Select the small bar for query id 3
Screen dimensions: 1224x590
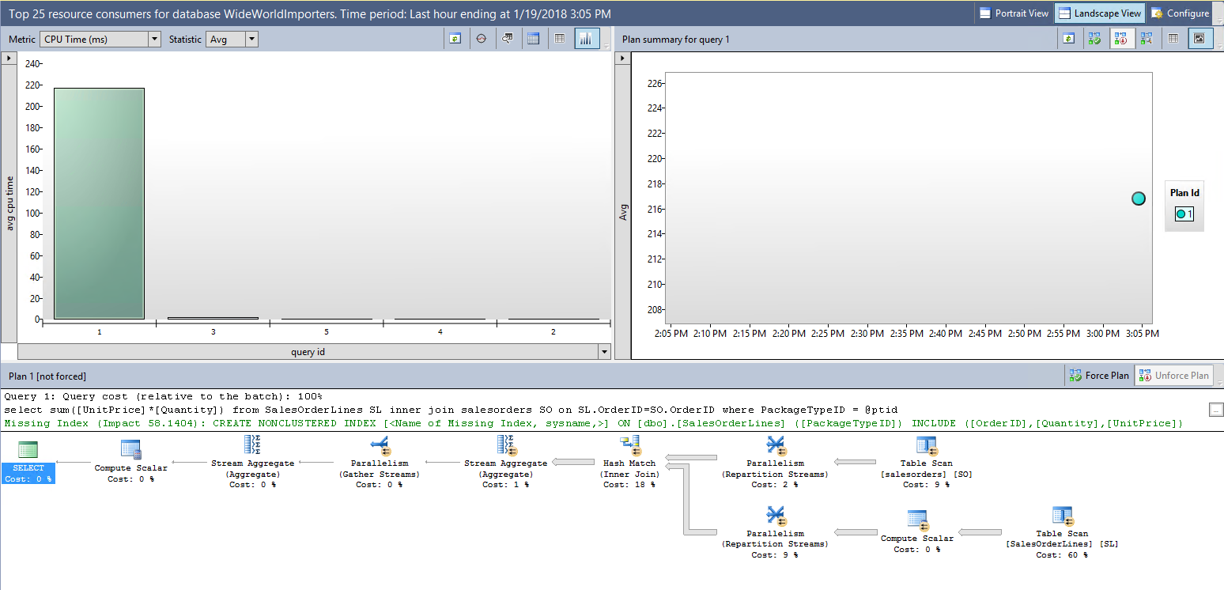[213, 318]
